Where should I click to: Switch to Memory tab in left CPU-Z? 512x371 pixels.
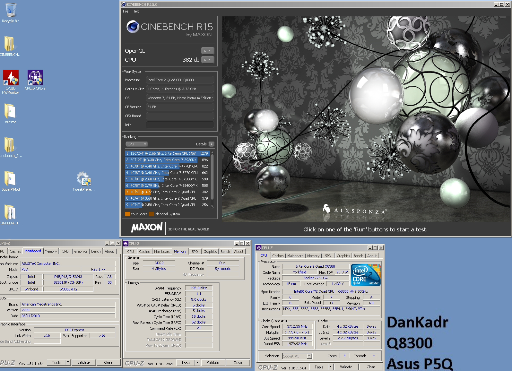pos(51,251)
